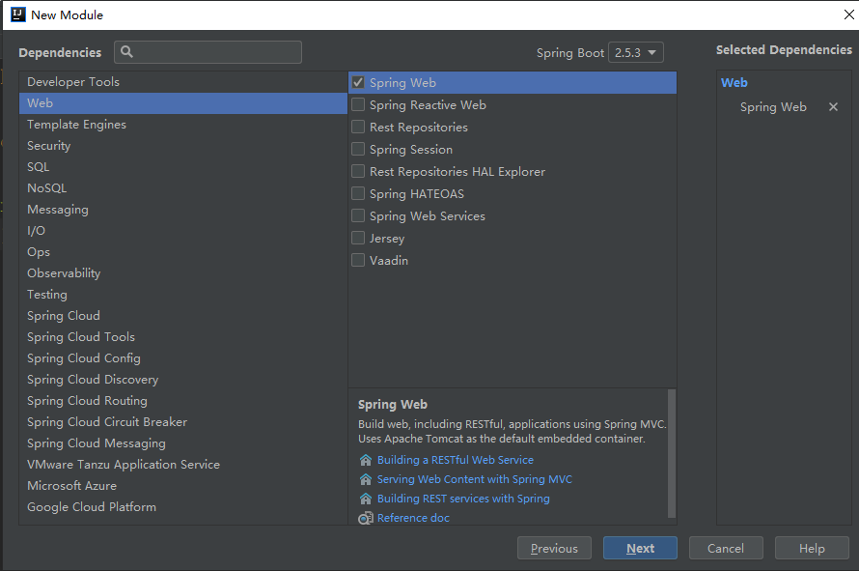The image size is (859, 571).
Task: Go back with the Previous button
Action: pos(554,548)
